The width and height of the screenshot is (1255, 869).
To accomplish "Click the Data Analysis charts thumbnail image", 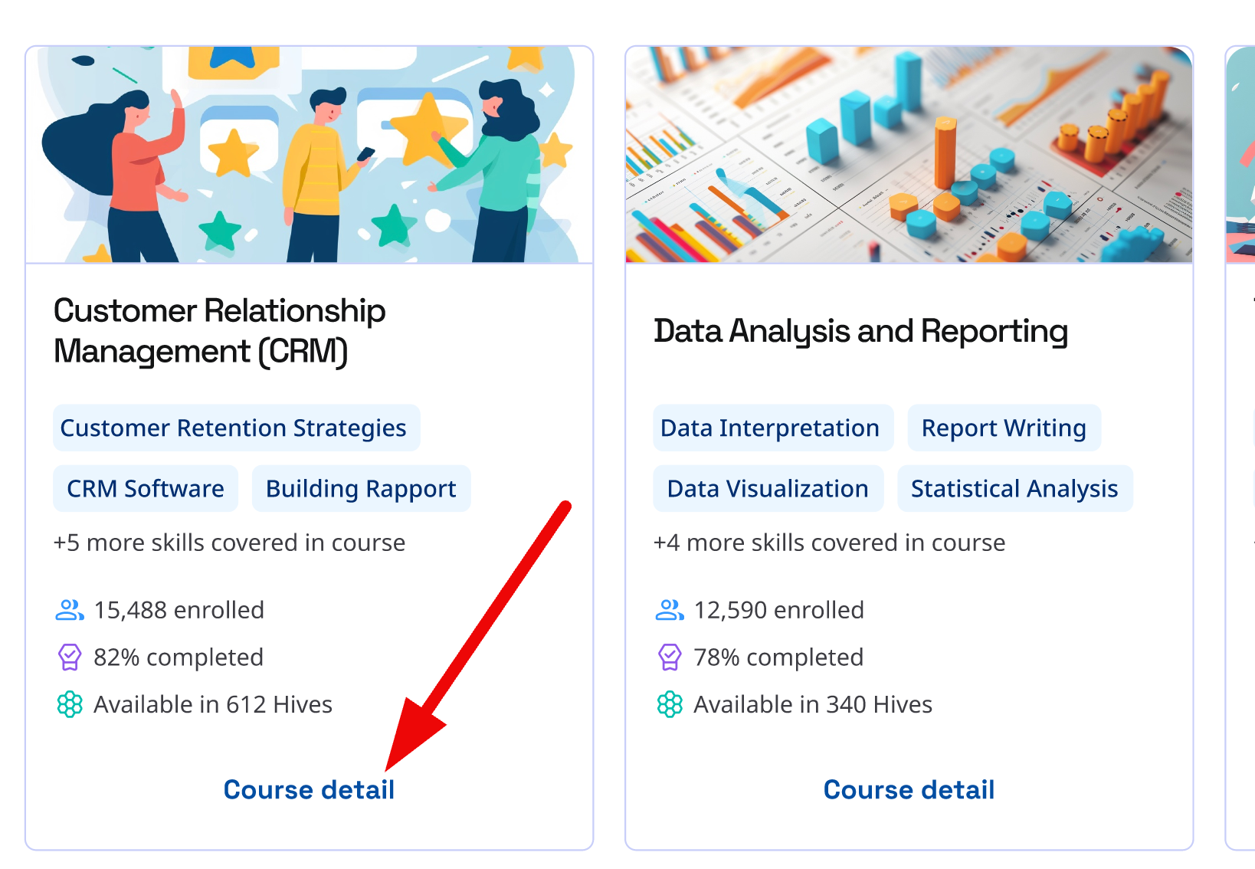I will 909,155.
